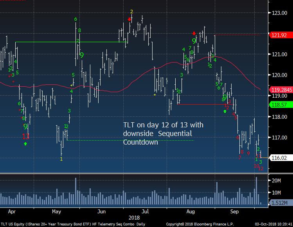The width and height of the screenshot is (293, 227).
Task: Select the red 13 countdown marker in April
Action: click(x=25, y=136)
